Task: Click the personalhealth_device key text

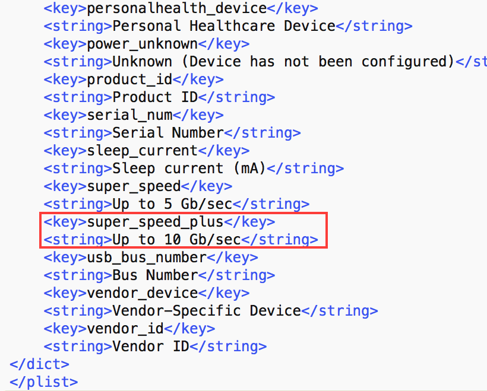Action: coord(176,8)
